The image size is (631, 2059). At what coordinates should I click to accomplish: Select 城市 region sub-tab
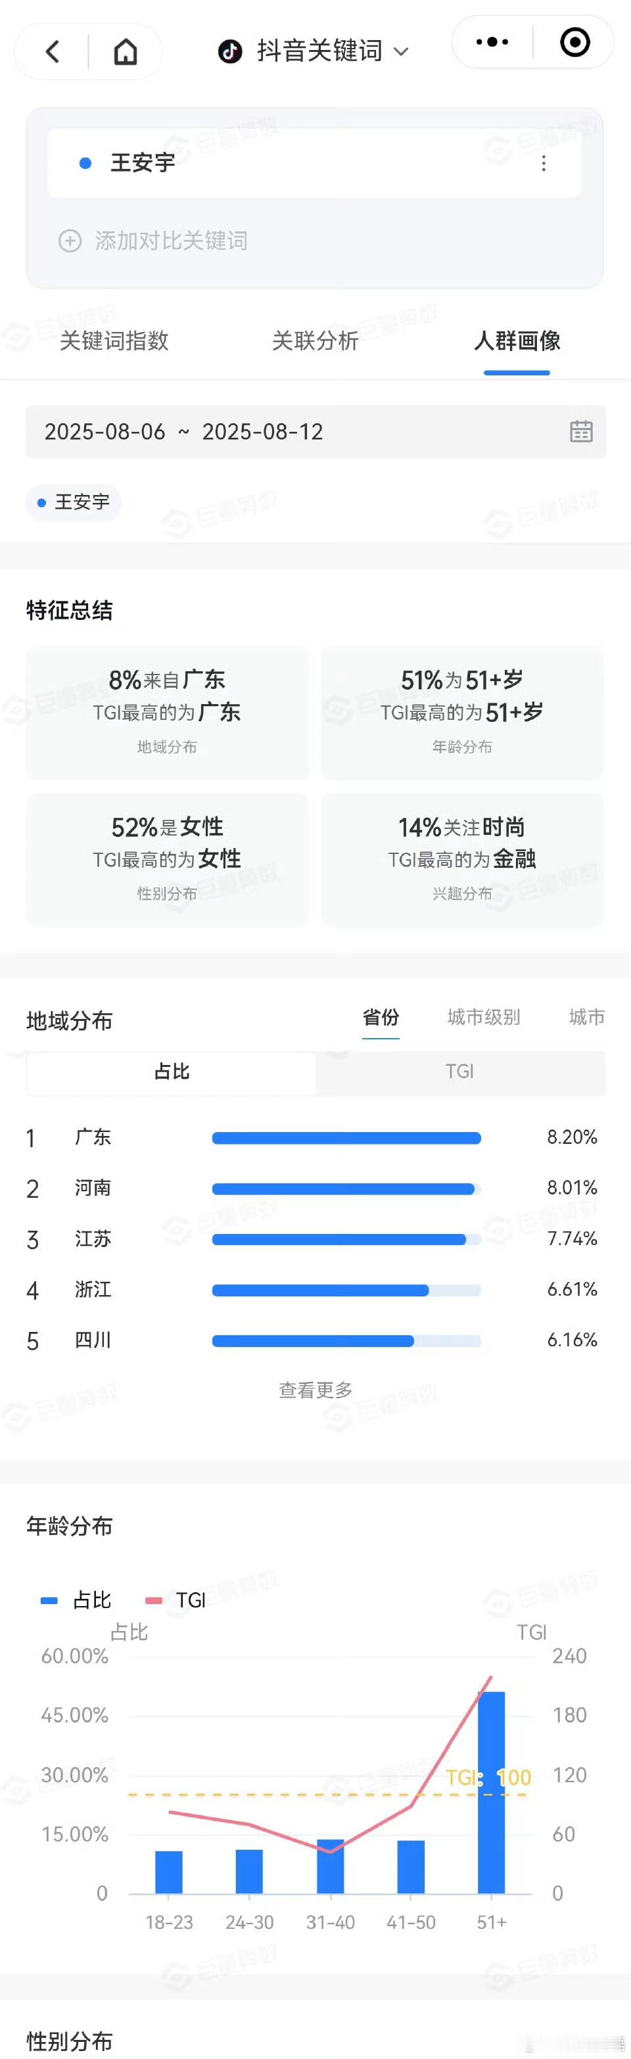click(587, 1018)
